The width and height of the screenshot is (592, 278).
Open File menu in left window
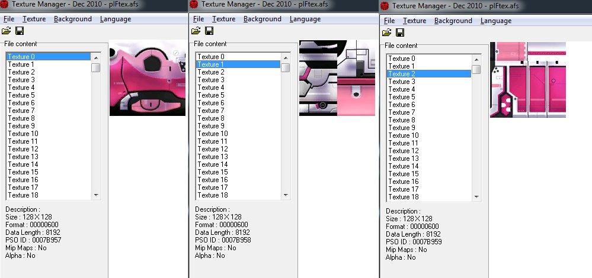tap(9, 19)
